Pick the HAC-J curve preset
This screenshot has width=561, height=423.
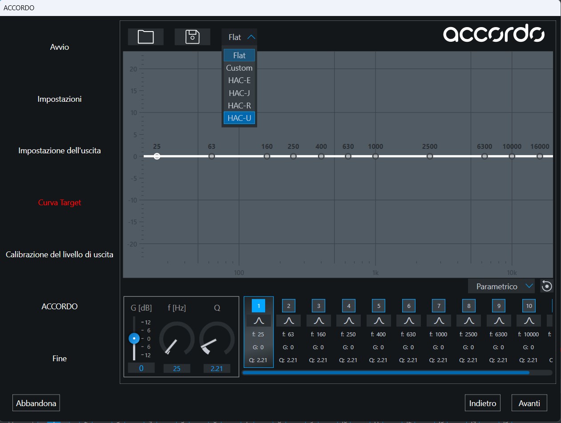point(239,93)
